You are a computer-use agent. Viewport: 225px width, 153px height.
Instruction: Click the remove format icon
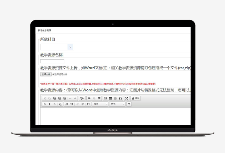60,104
